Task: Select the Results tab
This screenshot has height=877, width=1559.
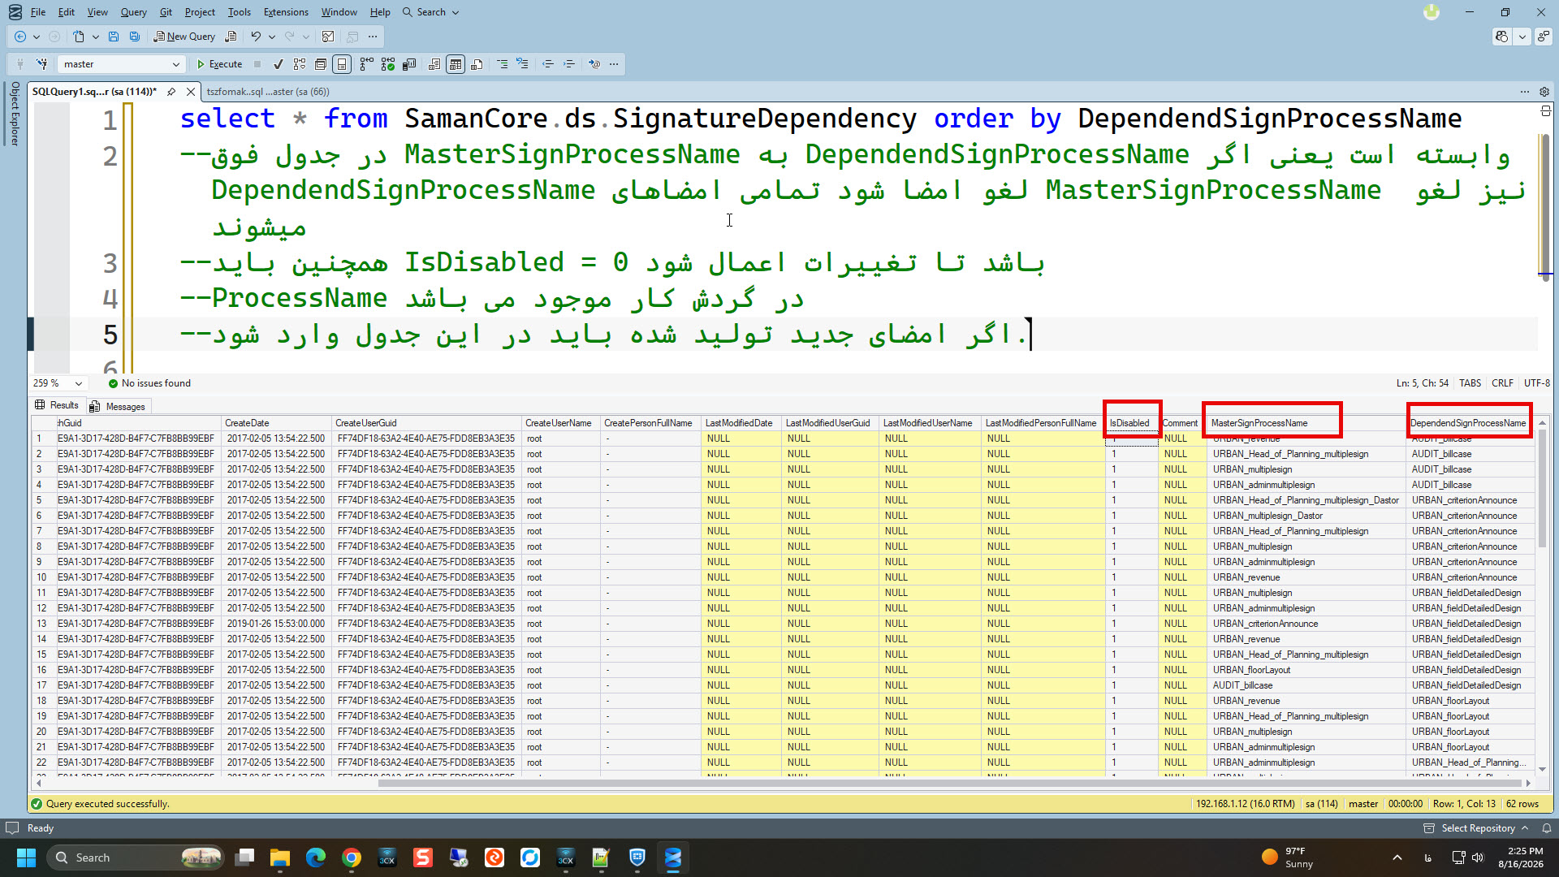Action: (57, 405)
